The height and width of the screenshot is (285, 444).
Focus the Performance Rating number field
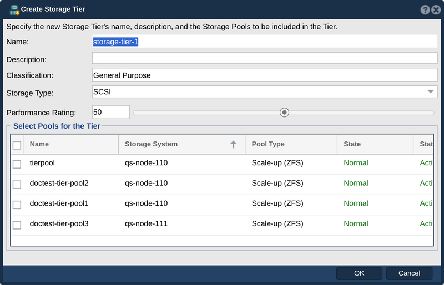[110, 112]
